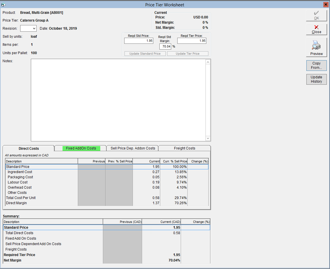This screenshot has width=330, height=269.
Task: Select the Labour Cost row
Action: (x=107, y=182)
